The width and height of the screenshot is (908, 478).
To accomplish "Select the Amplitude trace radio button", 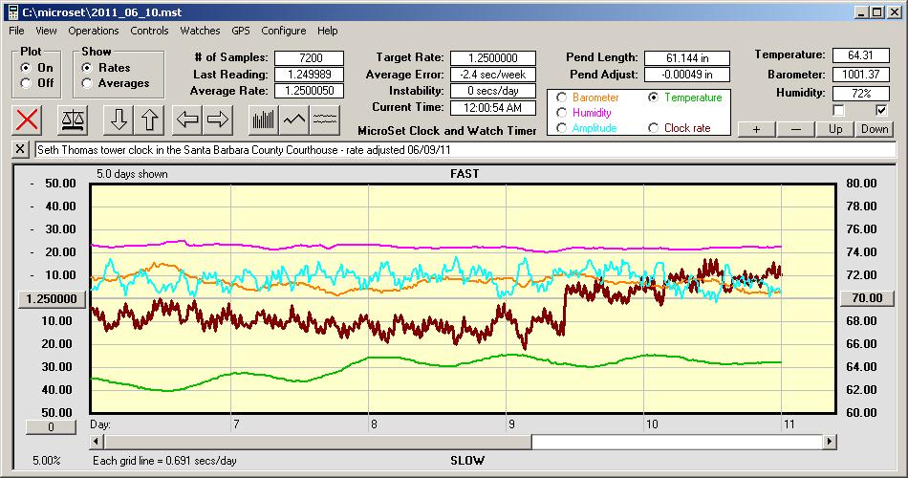I will 561,128.
